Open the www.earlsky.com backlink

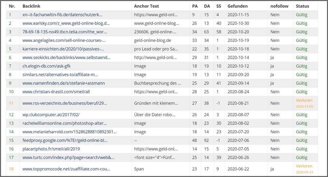pos(66,23)
